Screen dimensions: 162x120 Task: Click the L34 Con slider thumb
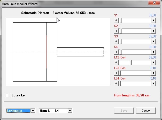(119, 84)
